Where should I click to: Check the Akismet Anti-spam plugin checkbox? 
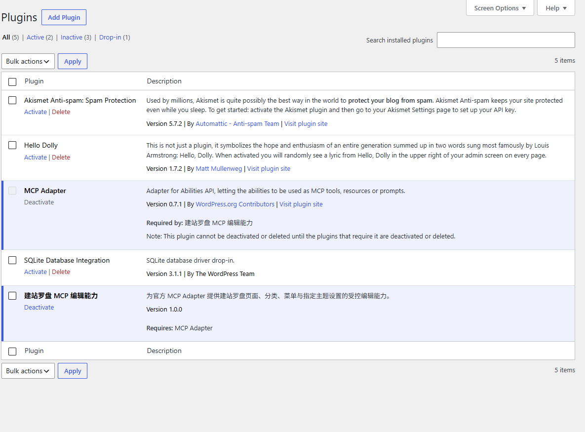pyautogui.click(x=12, y=100)
